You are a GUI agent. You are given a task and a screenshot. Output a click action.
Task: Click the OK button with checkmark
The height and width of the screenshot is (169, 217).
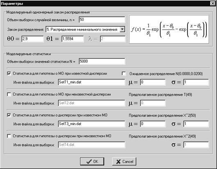[92, 161]
